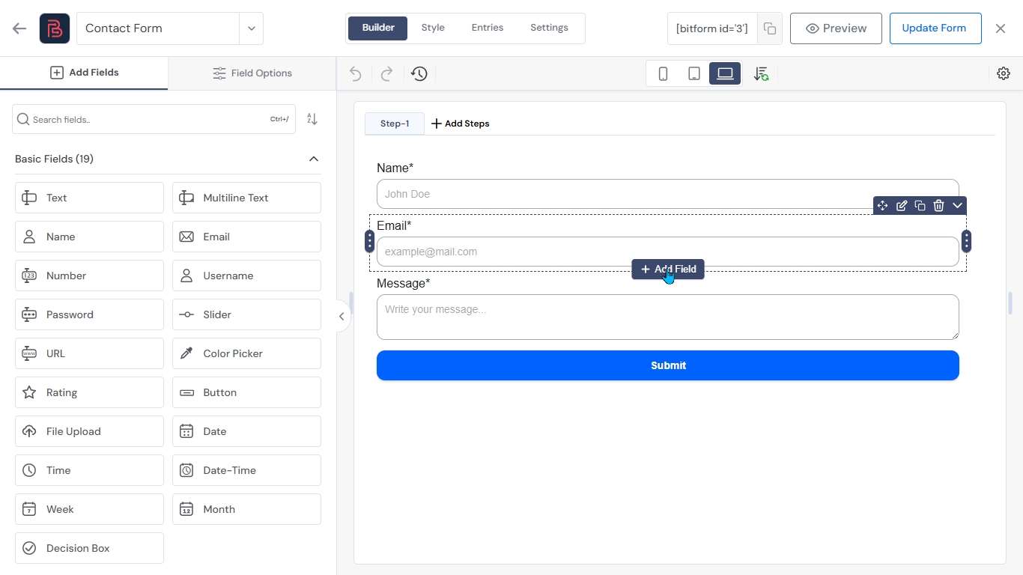Image resolution: width=1023 pixels, height=575 pixels.
Task: Redo the builder change
Action: pyautogui.click(x=387, y=73)
